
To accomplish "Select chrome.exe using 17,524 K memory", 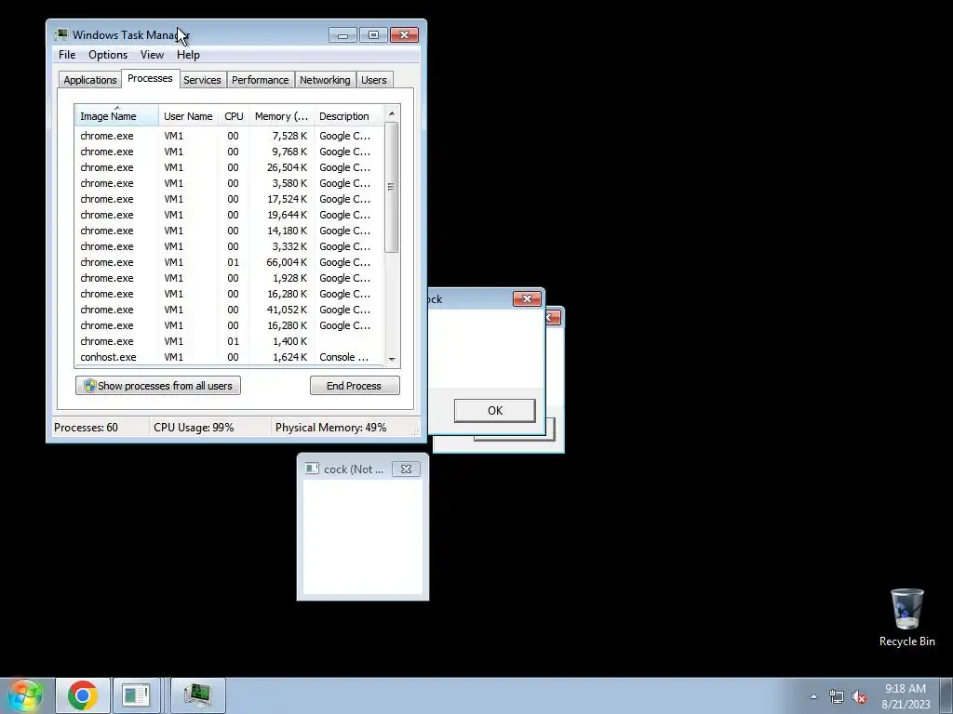I will [x=230, y=199].
